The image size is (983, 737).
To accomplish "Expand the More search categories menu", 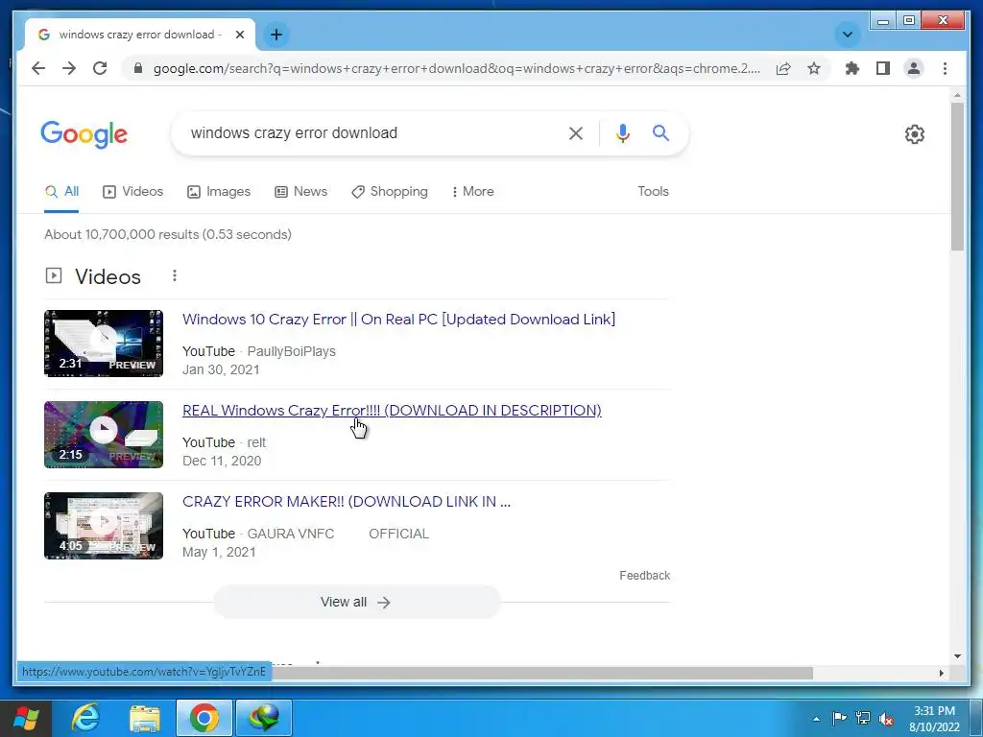I will (472, 192).
